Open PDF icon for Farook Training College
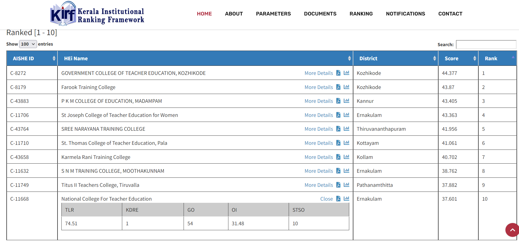The image size is (519, 241). point(338,87)
